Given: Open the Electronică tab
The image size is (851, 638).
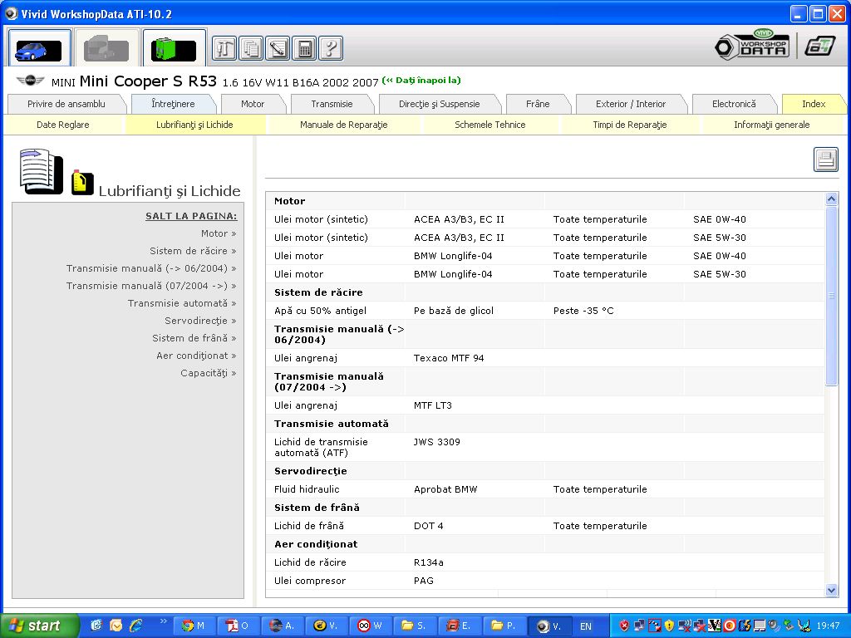Looking at the screenshot, I should tap(734, 104).
